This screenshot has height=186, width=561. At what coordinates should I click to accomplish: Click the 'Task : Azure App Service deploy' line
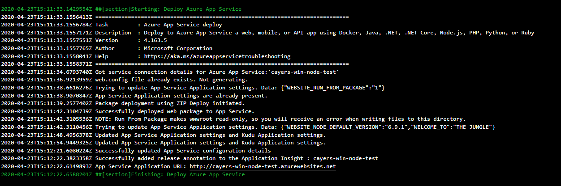111,25
